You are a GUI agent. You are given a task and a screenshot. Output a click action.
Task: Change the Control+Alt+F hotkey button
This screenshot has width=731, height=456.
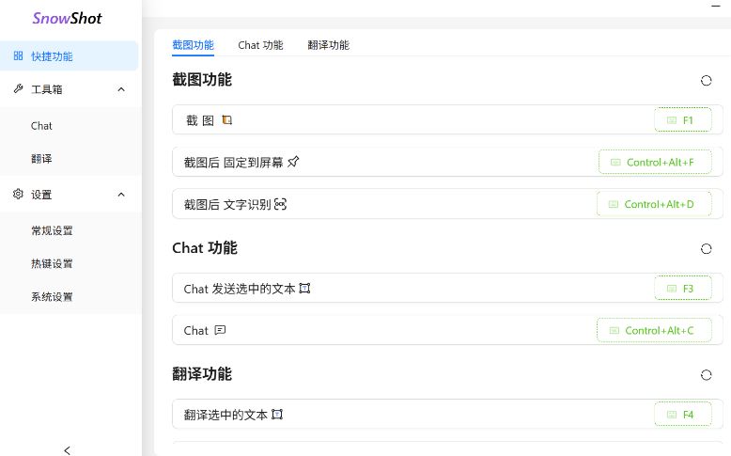(654, 163)
